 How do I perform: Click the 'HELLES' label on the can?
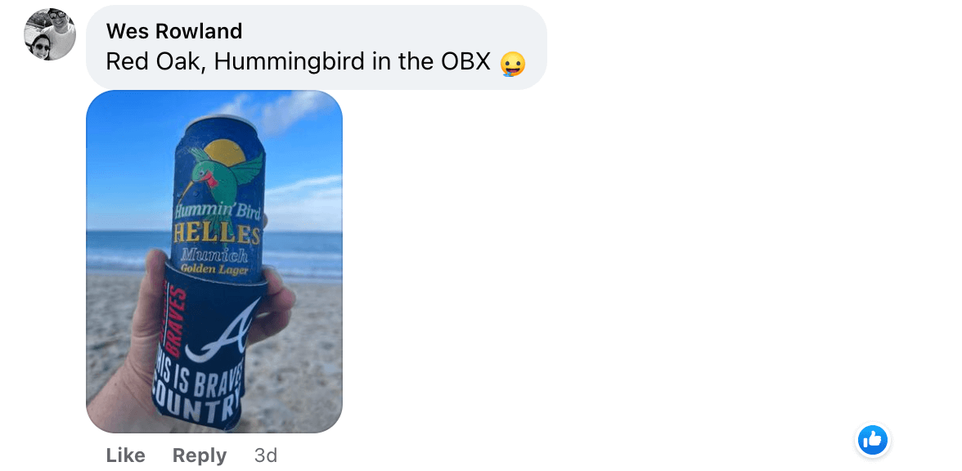[217, 233]
